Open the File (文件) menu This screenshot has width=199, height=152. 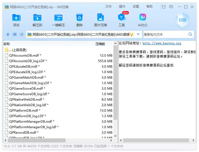(108, 7)
